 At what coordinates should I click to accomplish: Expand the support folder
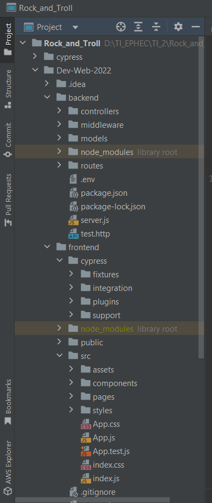coord(71,315)
